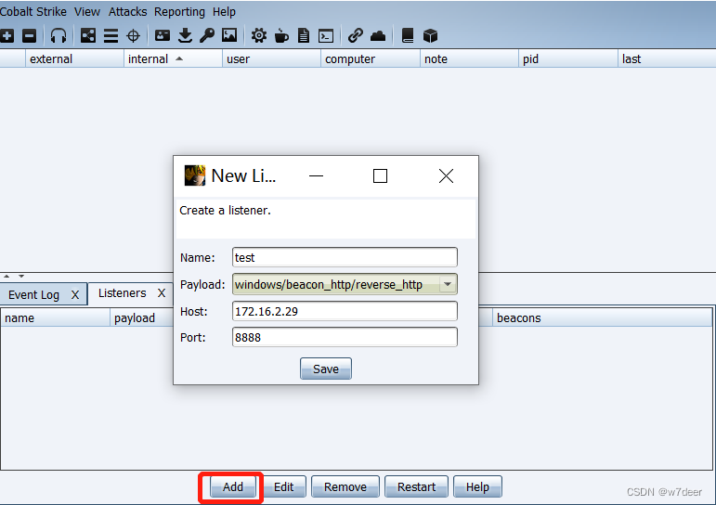Click the chain link host file icon
The image size is (716, 505).
coord(356,35)
